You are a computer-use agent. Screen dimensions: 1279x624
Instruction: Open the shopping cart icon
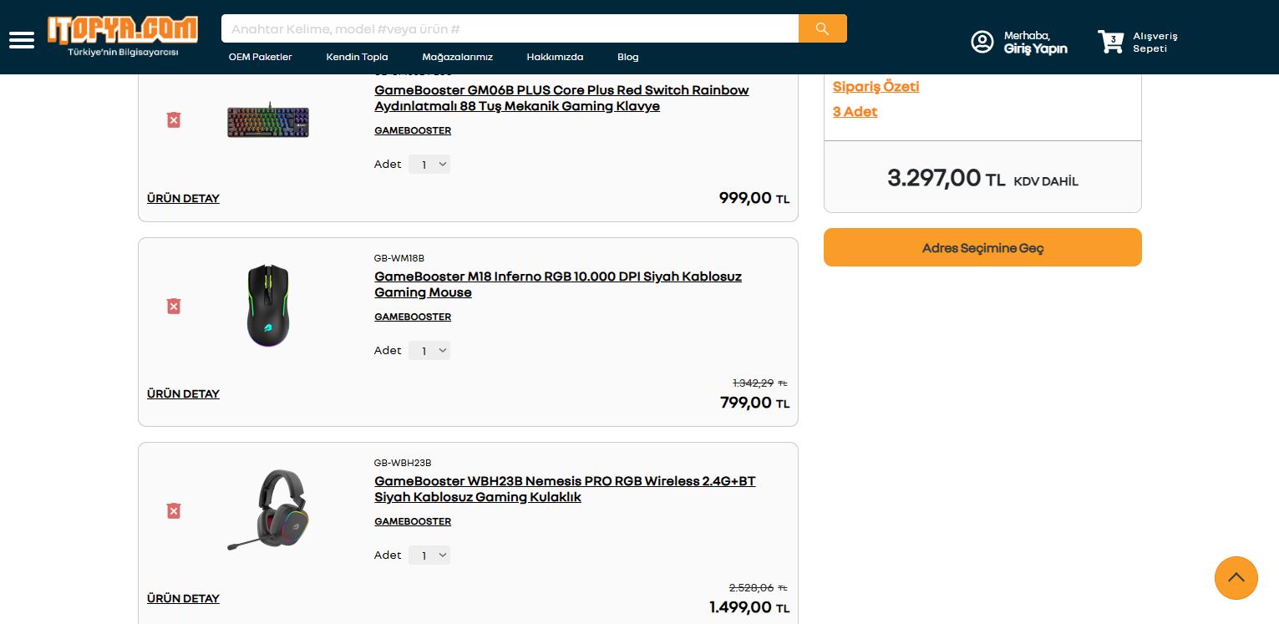point(1111,42)
